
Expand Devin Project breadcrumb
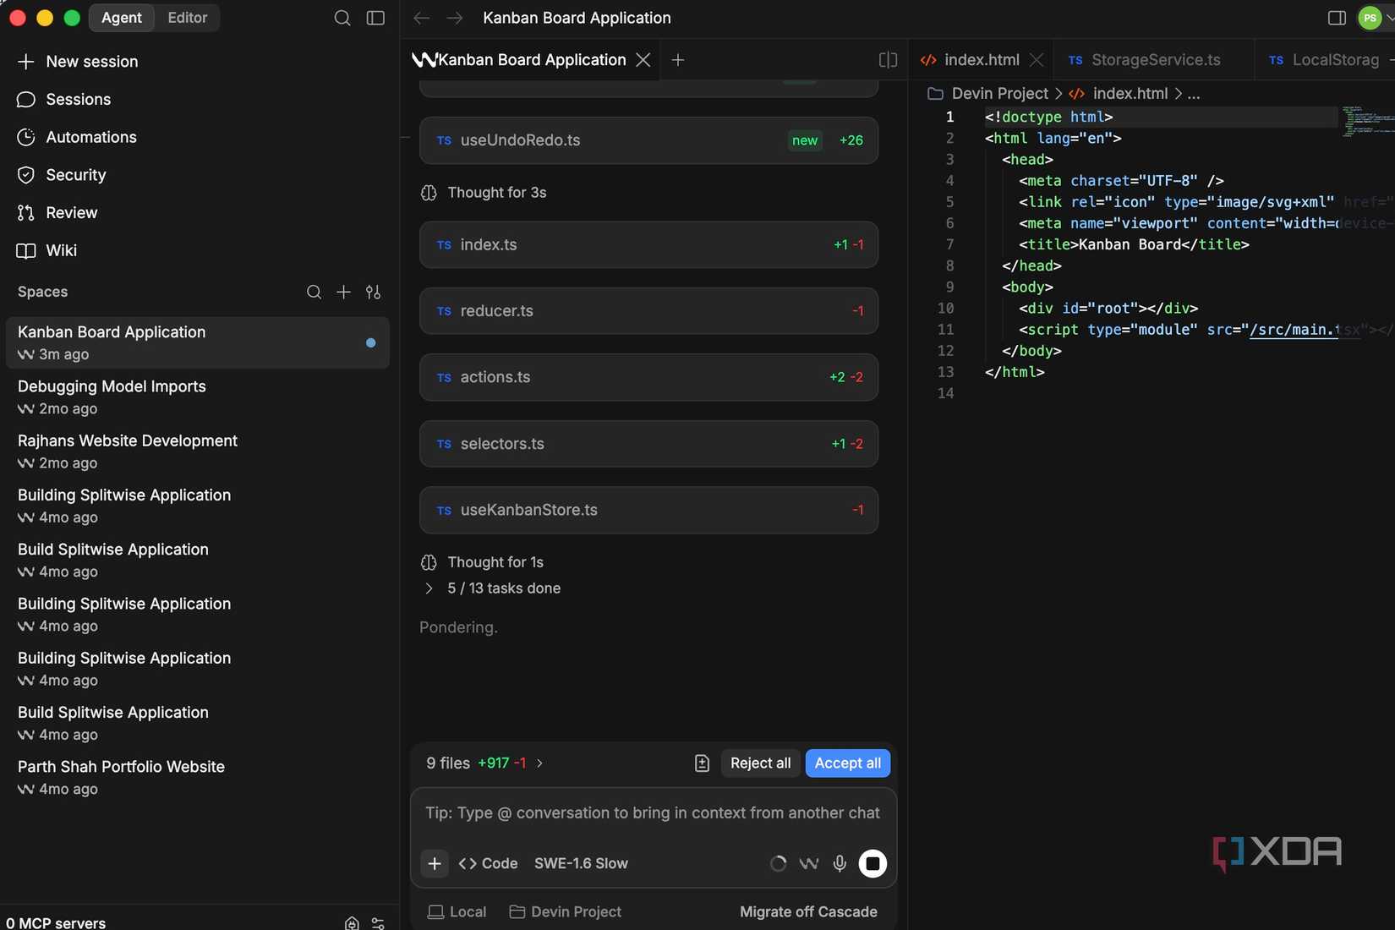[988, 94]
